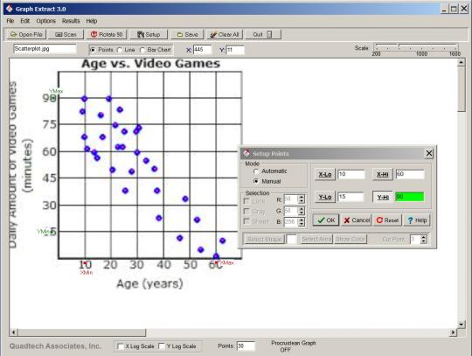Open the Results menu
Screen dimensions: 472x356
click(71, 21)
